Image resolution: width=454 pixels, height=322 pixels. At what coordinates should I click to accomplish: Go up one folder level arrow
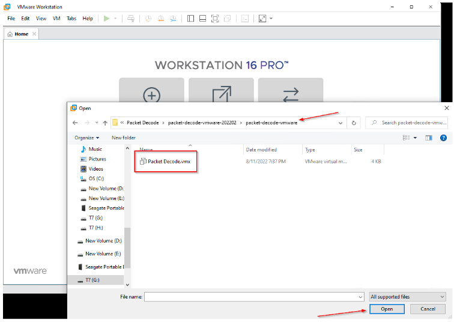pos(105,123)
